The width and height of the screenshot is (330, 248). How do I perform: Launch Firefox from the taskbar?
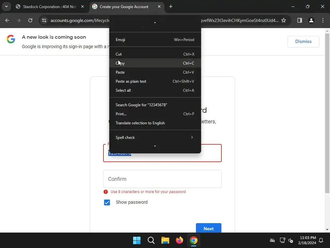pyautogui.click(x=179, y=240)
